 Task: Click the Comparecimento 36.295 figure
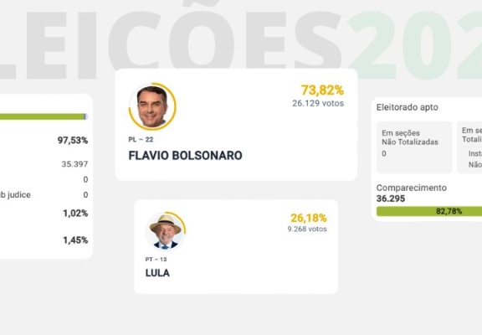(x=391, y=198)
